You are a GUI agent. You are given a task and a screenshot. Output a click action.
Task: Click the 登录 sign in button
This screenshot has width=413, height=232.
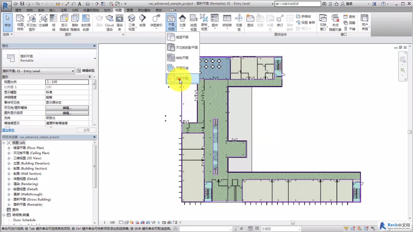click(x=347, y=4)
